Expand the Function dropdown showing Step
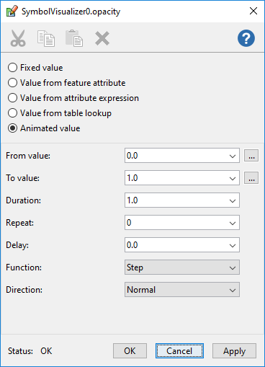Screen dimensions: 265x367 point(182,267)
